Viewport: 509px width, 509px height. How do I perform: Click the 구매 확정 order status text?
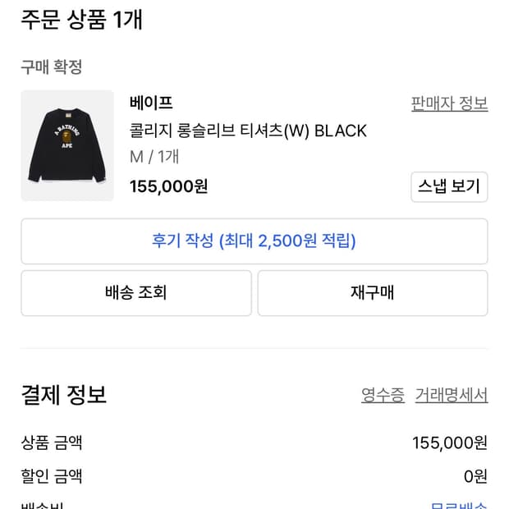[x=52, y=67]
